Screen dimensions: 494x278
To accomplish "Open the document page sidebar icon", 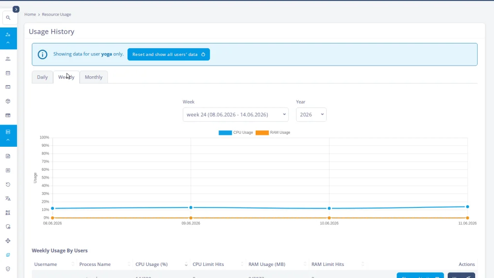I will point(8,156).
